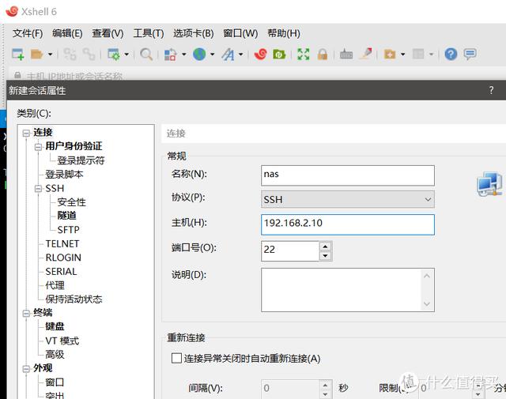Launch Xagent from the red swirl toolbar icon
Screen dimensions: 506x399
[x=260, y=55]
